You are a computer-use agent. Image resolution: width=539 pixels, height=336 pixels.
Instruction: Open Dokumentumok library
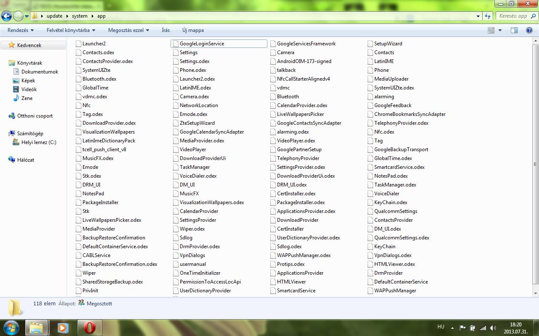40,71
